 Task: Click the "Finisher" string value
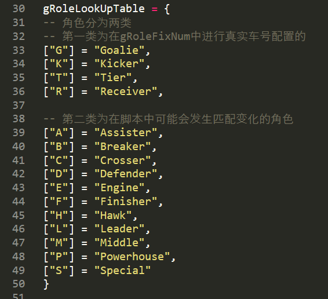pyautogui.click(x=126, y=202)
